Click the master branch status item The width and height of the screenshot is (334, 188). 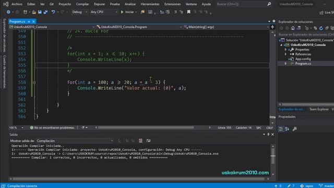click(x=326, y=186)
